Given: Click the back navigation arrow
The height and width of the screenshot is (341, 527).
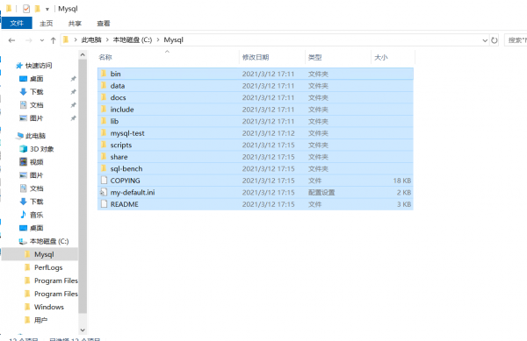Looking at the screenshot, I should coord(11,40).
